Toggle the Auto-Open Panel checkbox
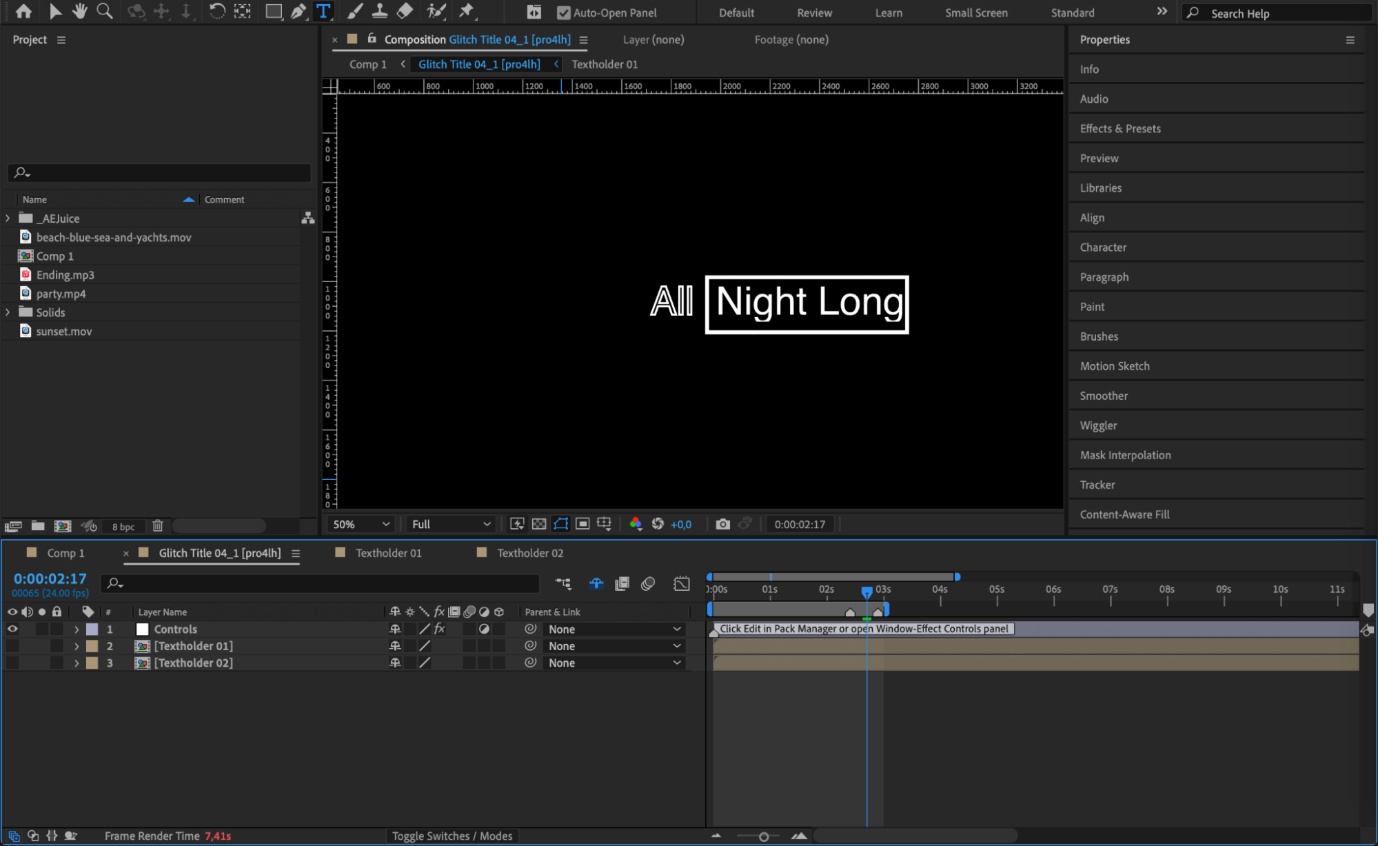The width and height of the screenshot is (1378, 846). (x=564, y=12)
